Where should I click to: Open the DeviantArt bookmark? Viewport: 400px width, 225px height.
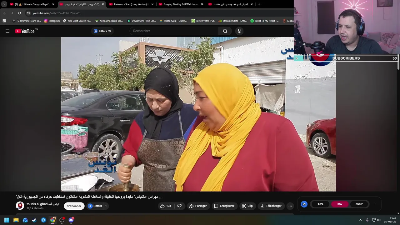tap(142, 21)
